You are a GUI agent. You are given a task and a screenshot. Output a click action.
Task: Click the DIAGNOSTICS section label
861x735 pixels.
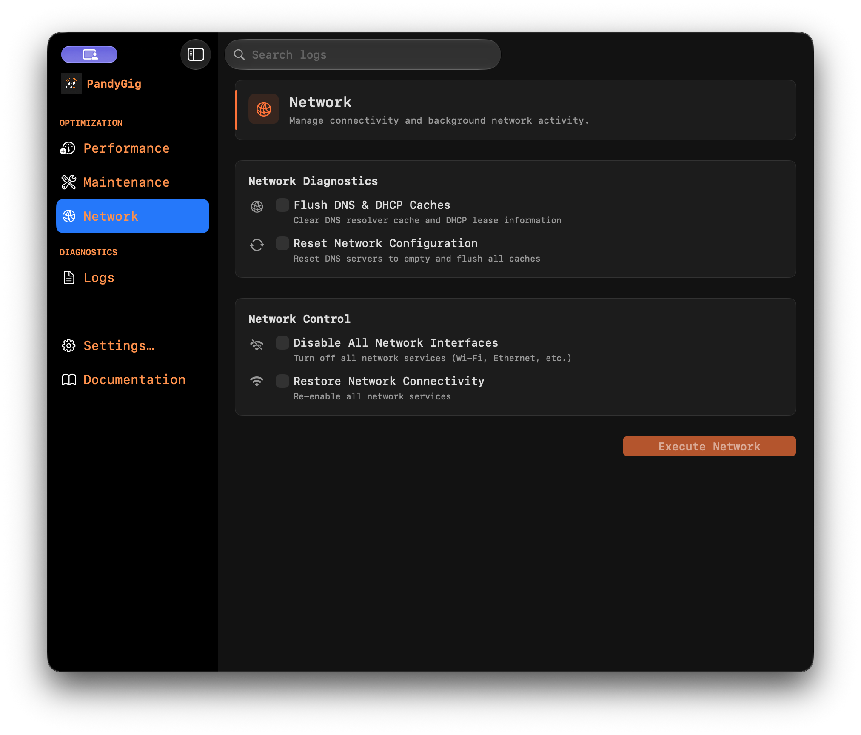[88, 252]
